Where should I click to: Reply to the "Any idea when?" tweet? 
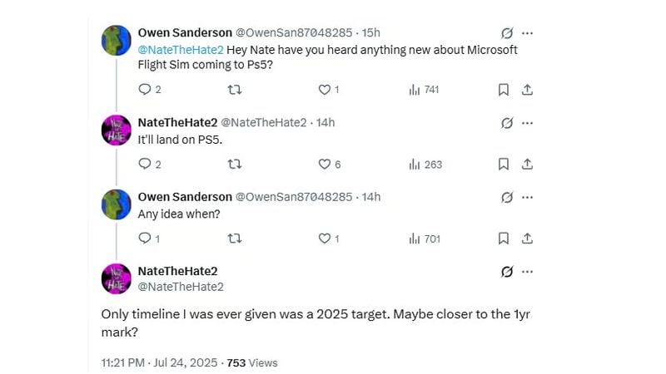pyautogui.click(x=144, y=239)
